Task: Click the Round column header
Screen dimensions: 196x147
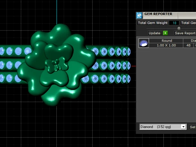Action: [x=166, y=40]
